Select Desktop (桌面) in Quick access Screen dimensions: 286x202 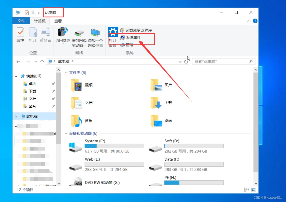[32, 84]
